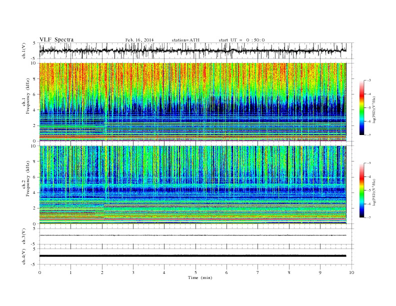Screen dimensions: 396x306
Task: Click the ch.2 'Frequency (kHz)' axis label
Action: (x=26, y=179)
